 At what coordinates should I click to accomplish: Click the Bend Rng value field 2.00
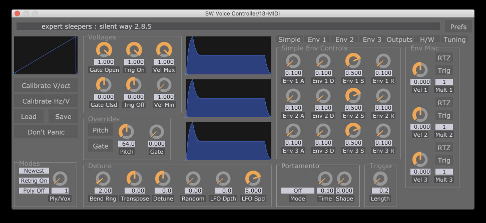pyautogui.click(x=103, y=191)
